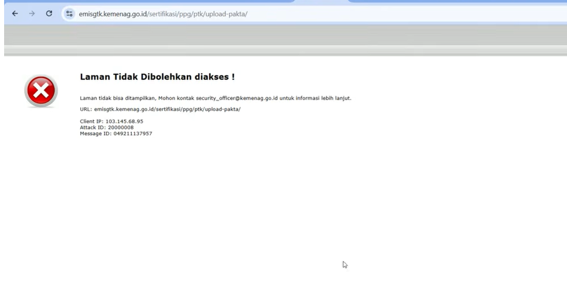This screenshot has height=302, width=567.
Task: Click the security_officer@kemenag.go.id email address
Action: (x=237, y=98)
